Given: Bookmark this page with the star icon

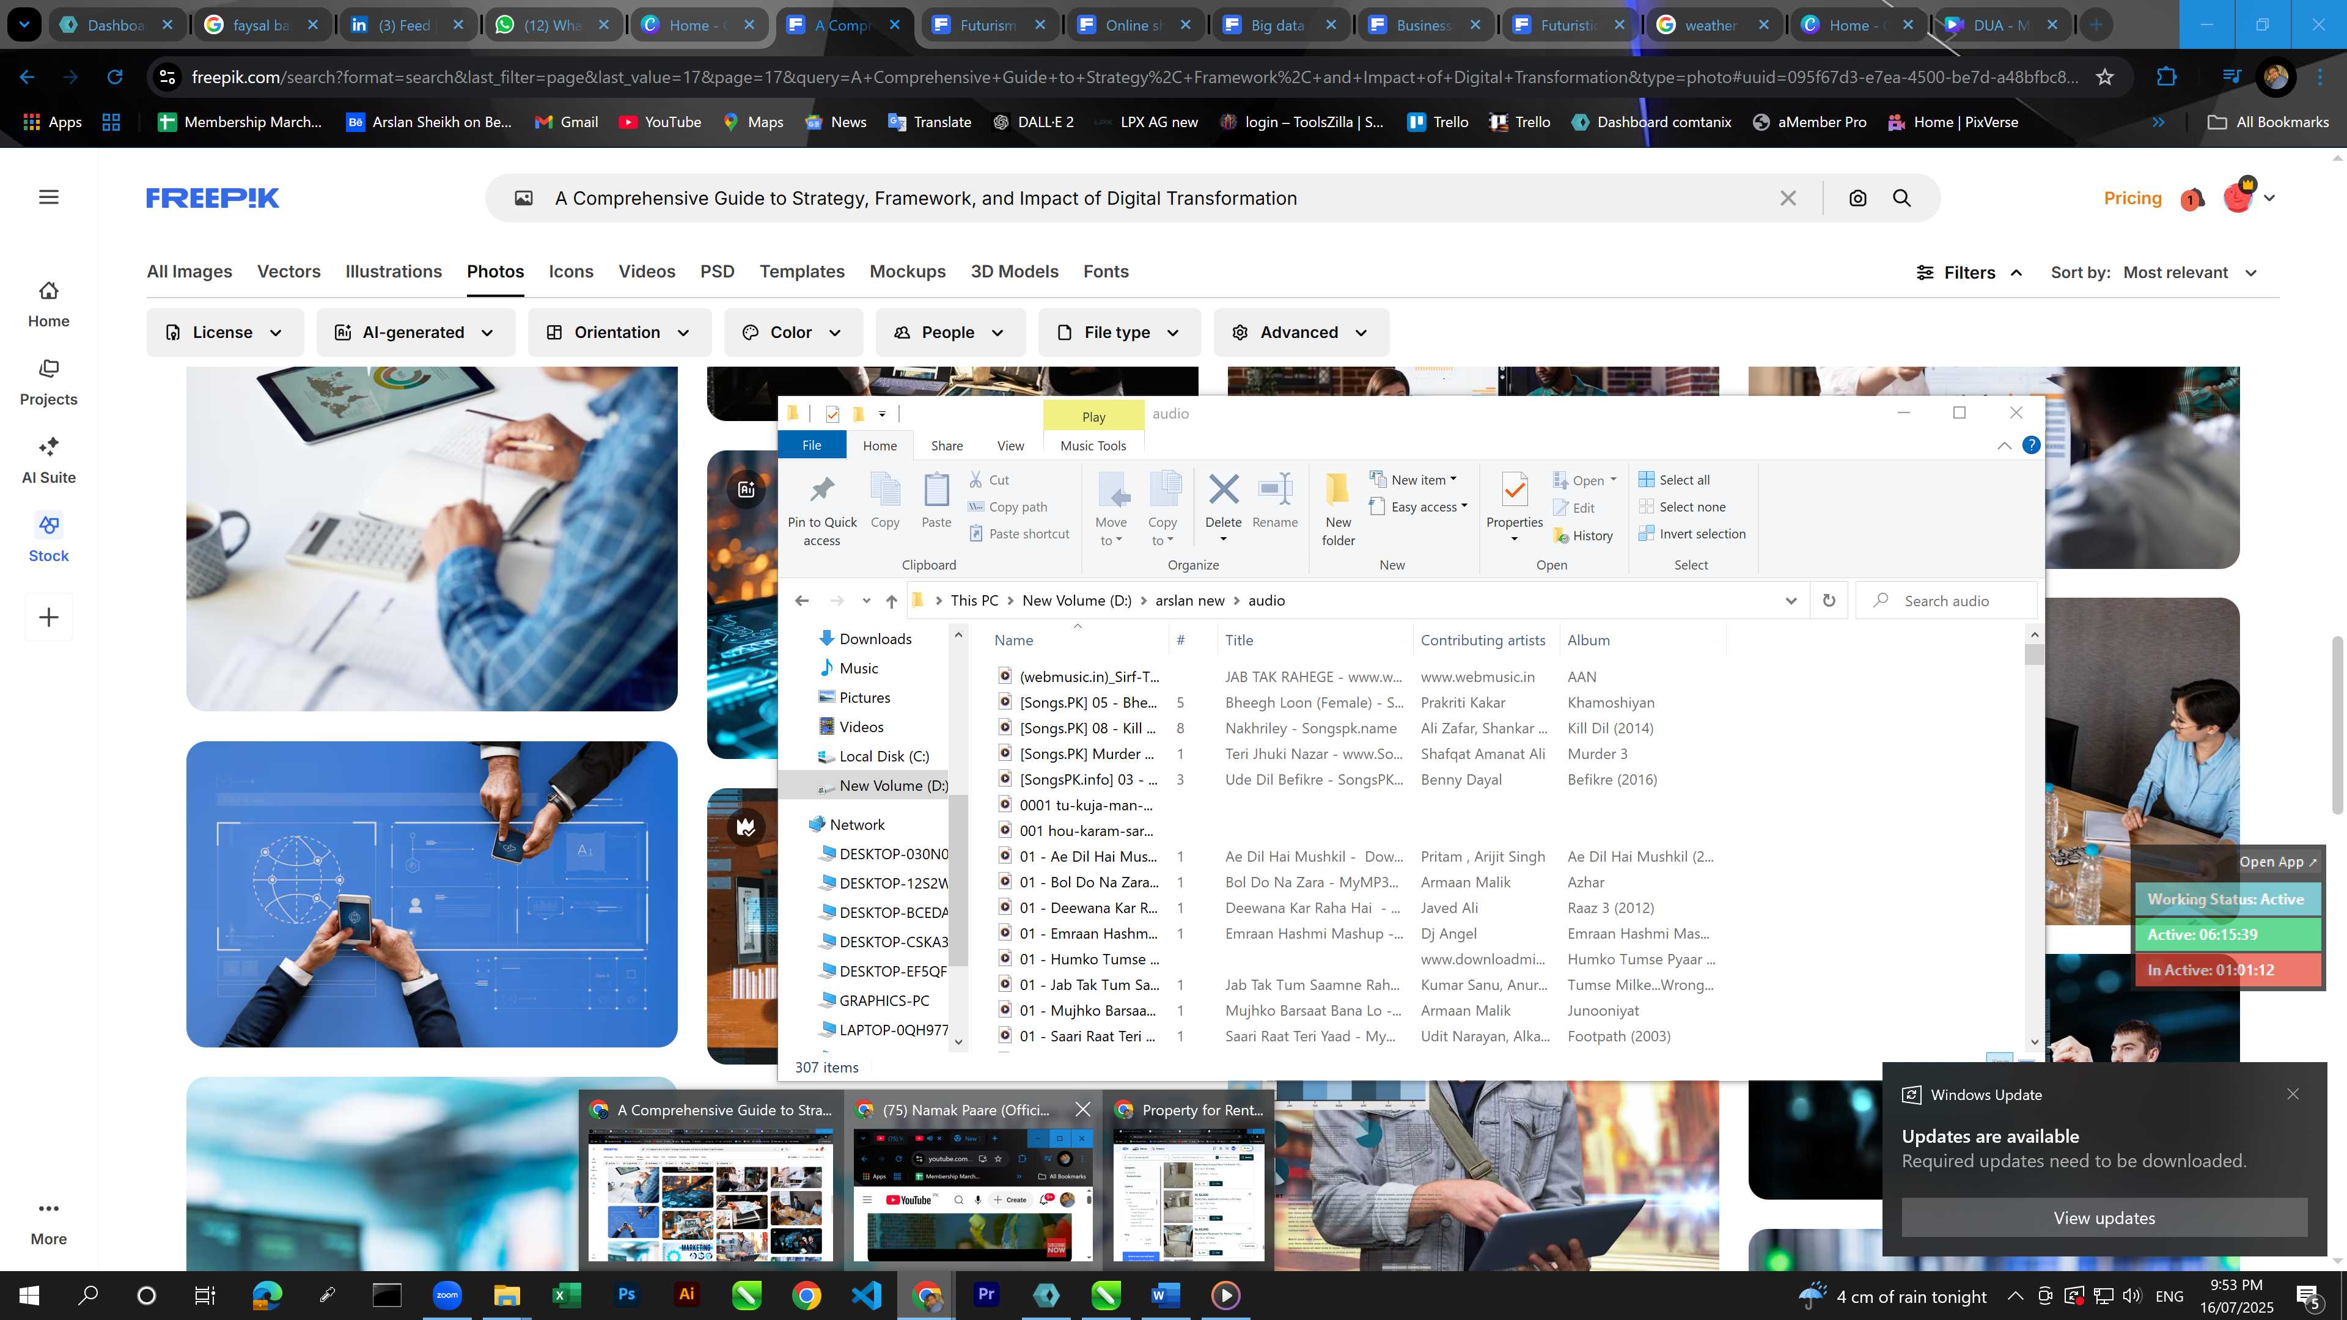Looking at the screenshot, I should click(2104, 78).
